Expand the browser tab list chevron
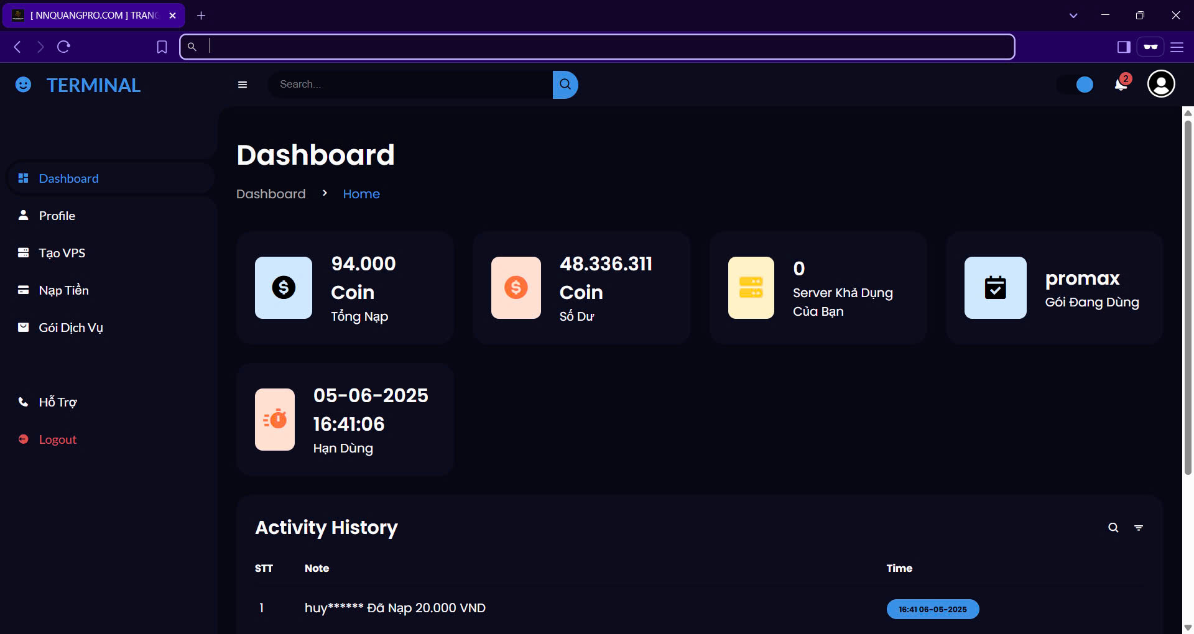Image resolution: width=1194 pixels, height=634 pixels. (x=1073, y=16)
